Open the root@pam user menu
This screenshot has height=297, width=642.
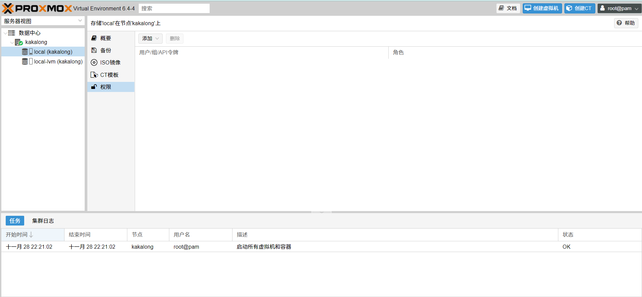click(x=619, y=8)
